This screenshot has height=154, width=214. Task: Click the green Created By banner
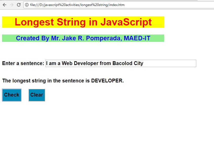click(83, 38)
